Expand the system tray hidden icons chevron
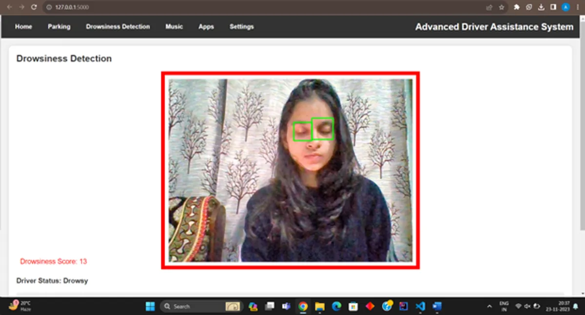 [x=489, y=306]
